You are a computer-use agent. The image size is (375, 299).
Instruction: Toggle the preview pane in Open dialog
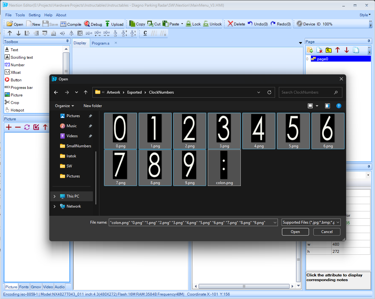tap(328, 106)
